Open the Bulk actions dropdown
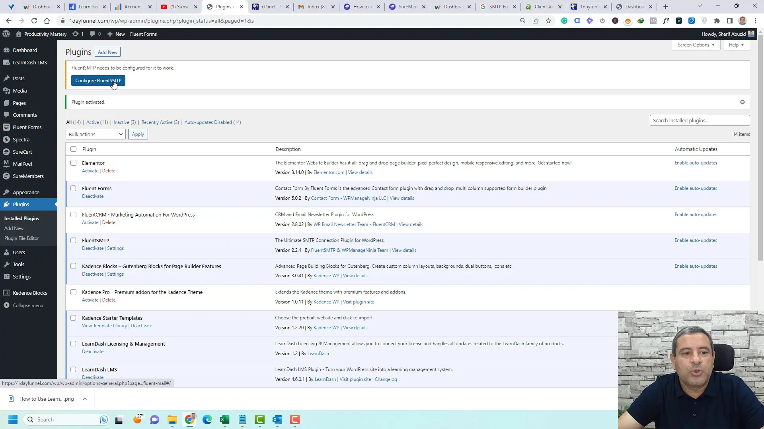This screenshot has width=764, height=429. [95, 134]
